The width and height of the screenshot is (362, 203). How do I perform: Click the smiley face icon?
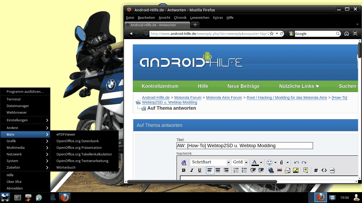coord(270,162)
